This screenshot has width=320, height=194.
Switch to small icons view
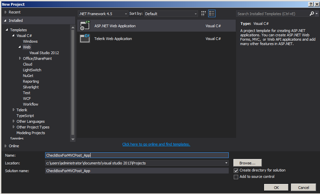(x=203, y=14)
